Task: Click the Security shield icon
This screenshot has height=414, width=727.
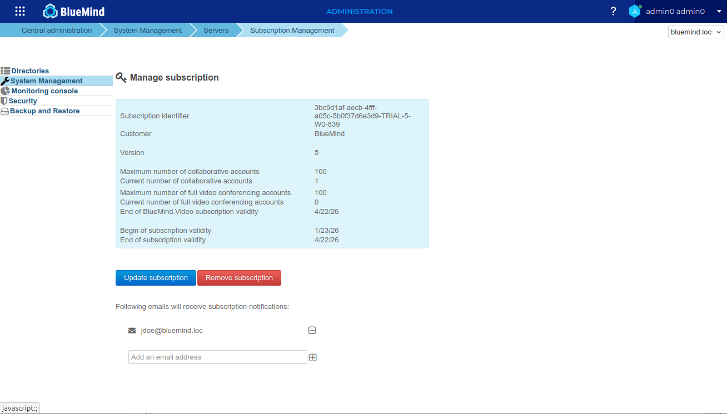Action: [4, 101]
